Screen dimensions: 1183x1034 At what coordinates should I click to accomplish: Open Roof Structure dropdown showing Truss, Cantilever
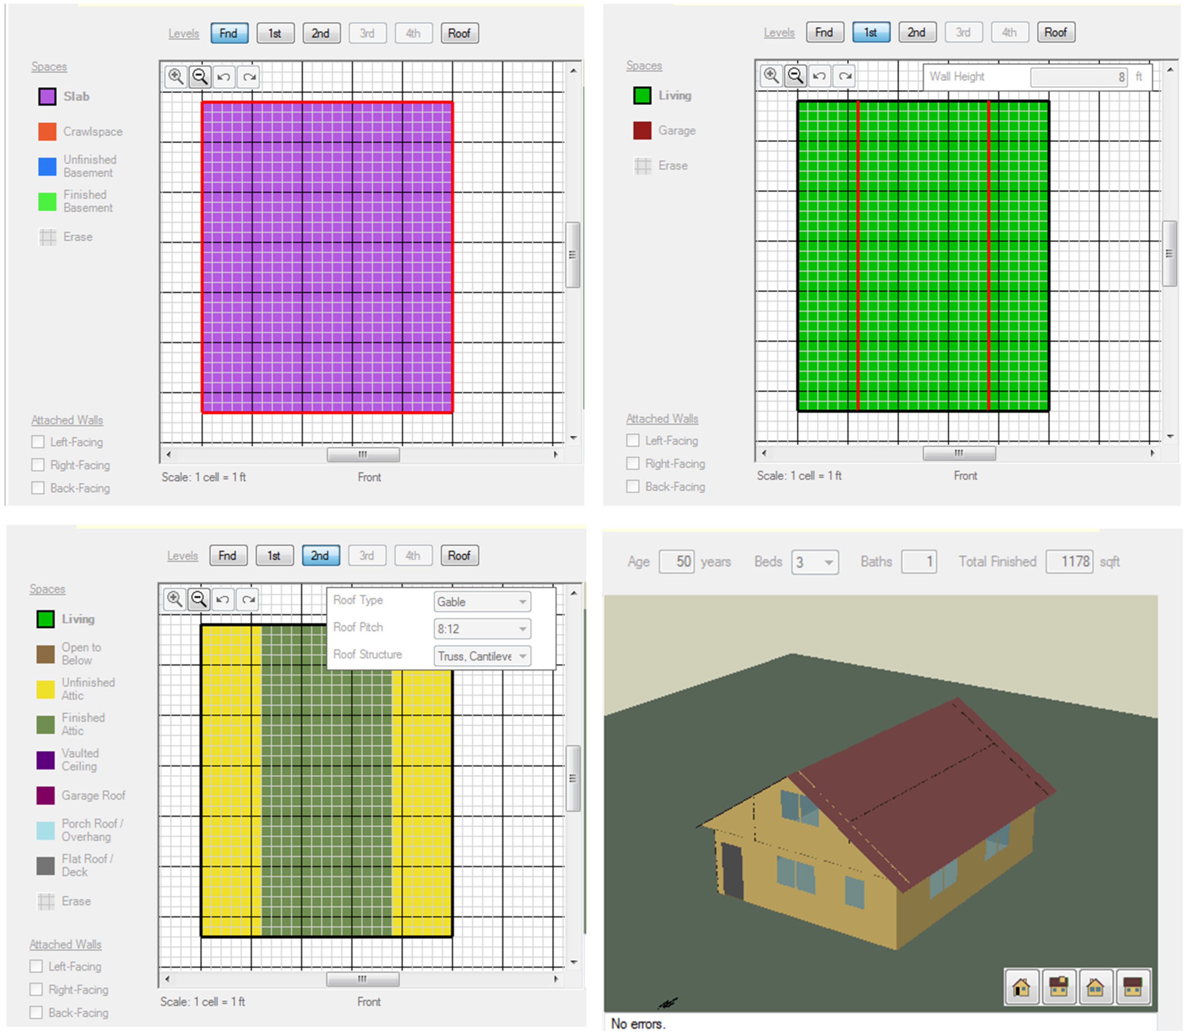point(482,656)
